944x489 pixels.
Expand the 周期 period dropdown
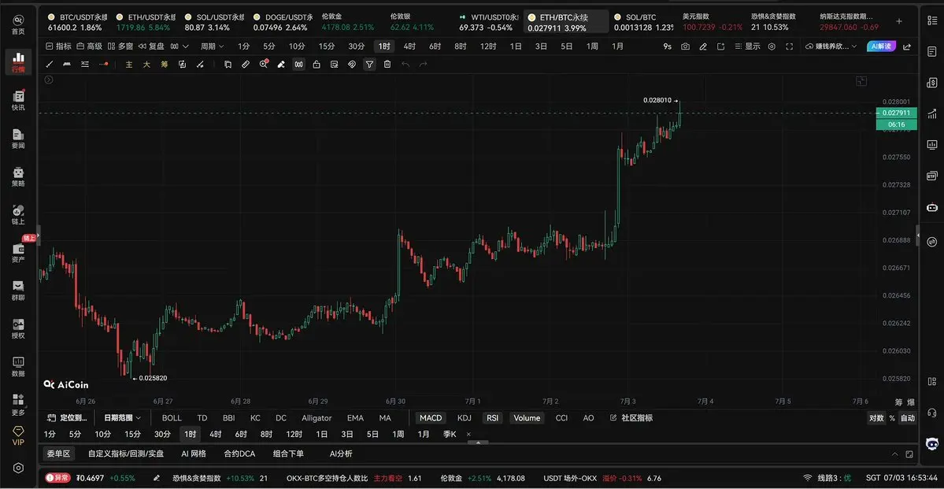point(212,46)
